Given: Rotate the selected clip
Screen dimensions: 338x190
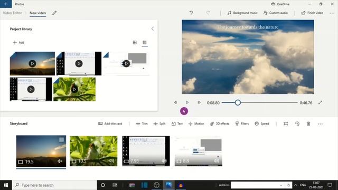Looking at the screenshot, I should point(297,123).
